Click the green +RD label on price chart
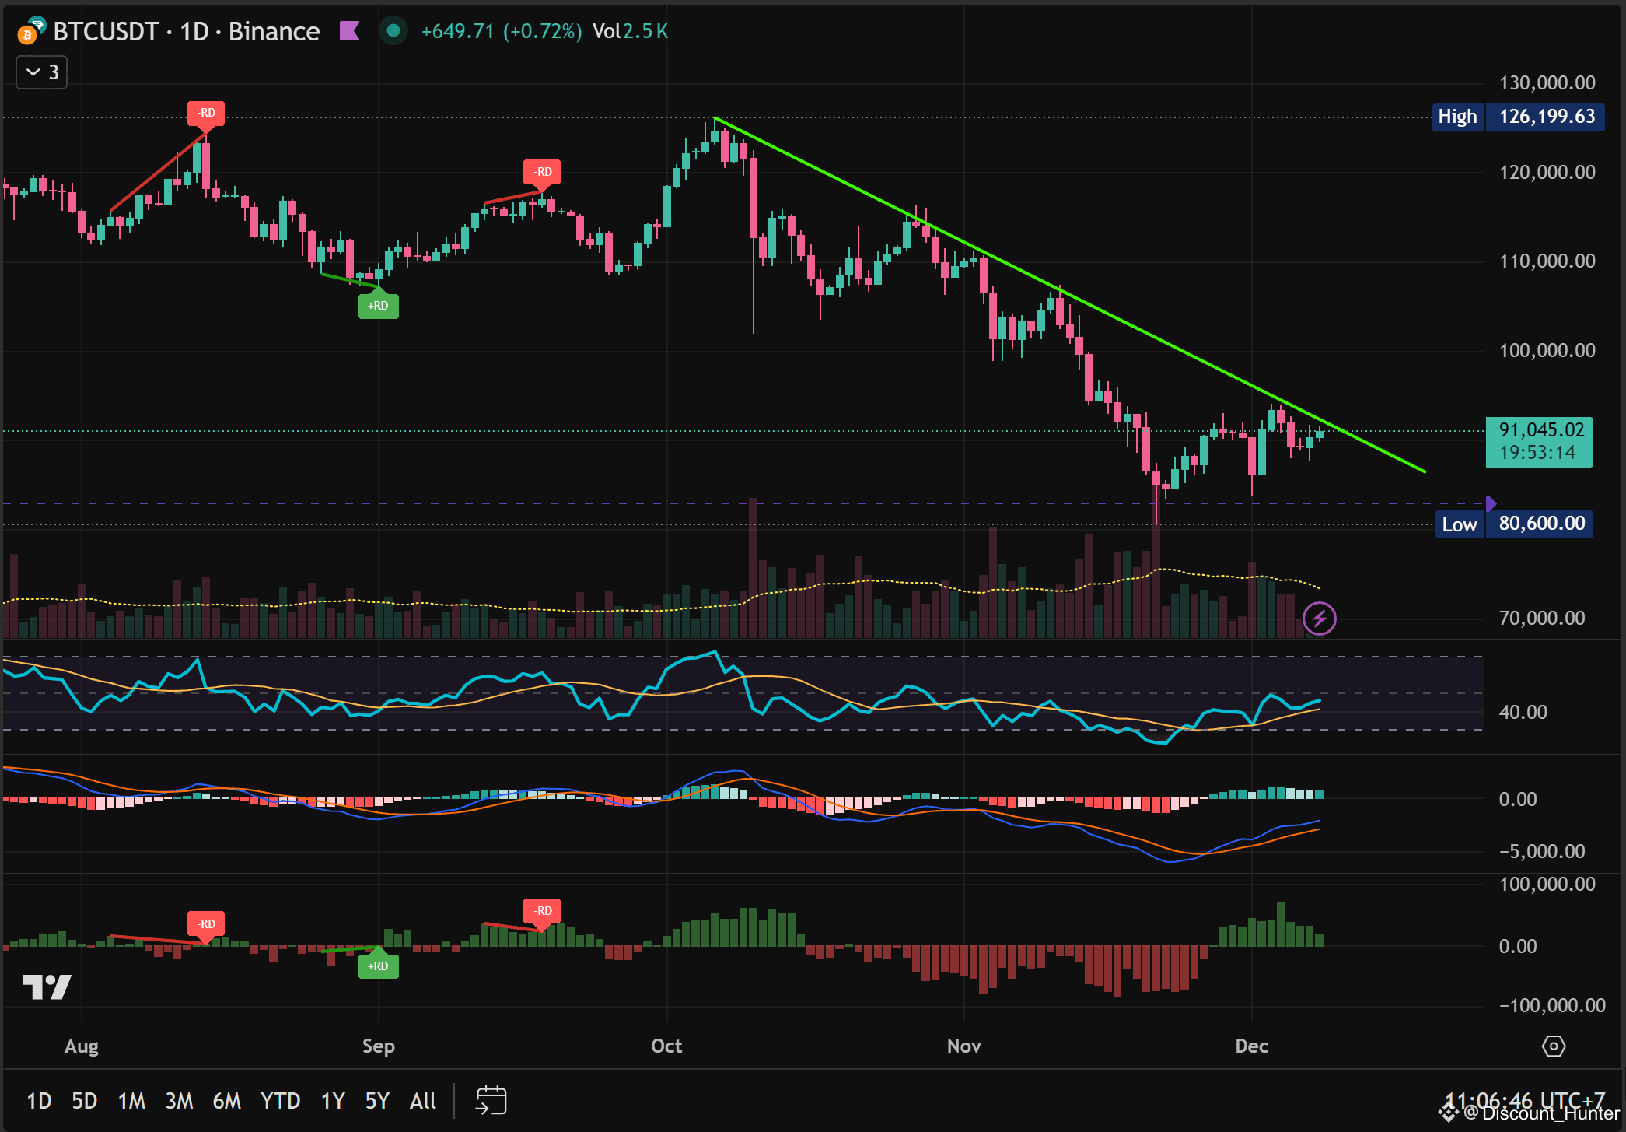This screenshot has width=1626, height=1132. (378, 306)
